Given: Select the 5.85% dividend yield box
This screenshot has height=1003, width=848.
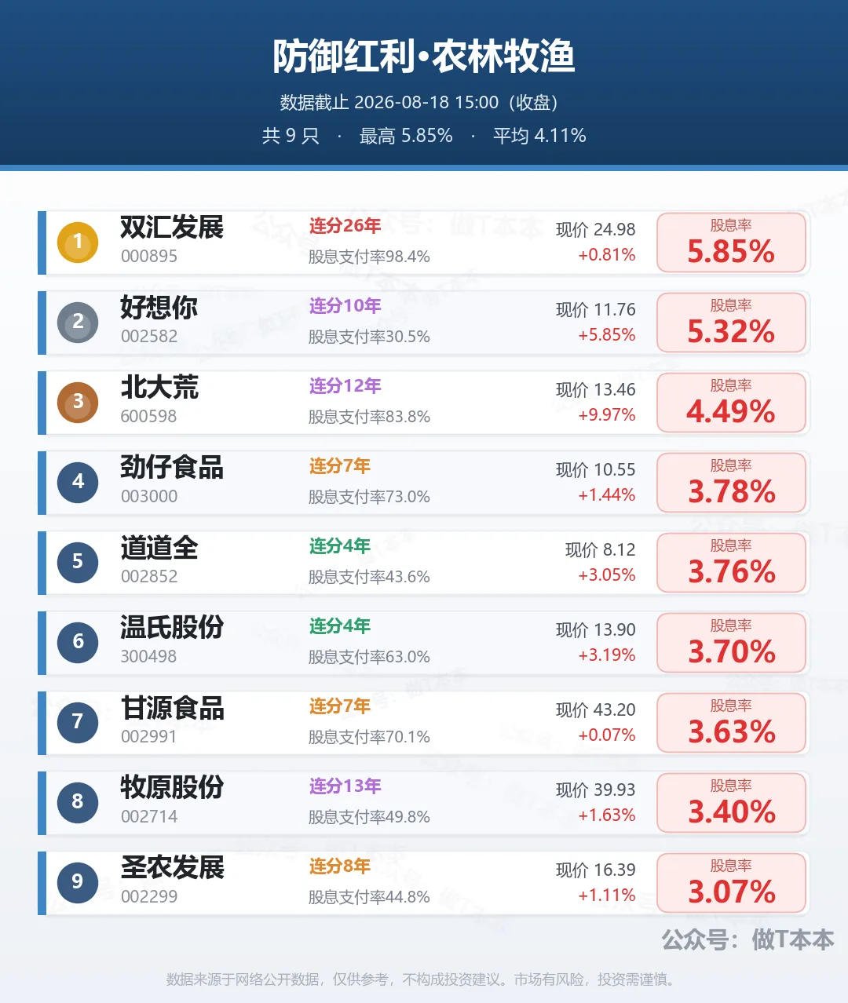Looking at the screenshot, I should coord(731,243).
